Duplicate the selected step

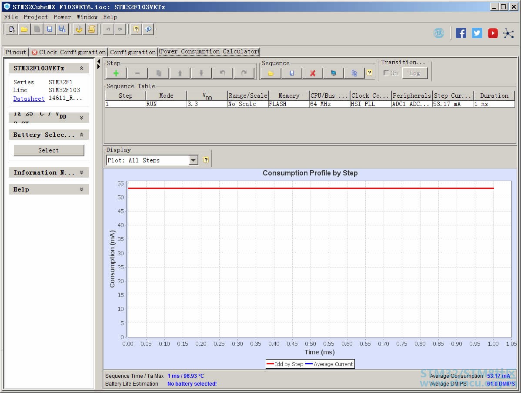[x=158, y=73]
